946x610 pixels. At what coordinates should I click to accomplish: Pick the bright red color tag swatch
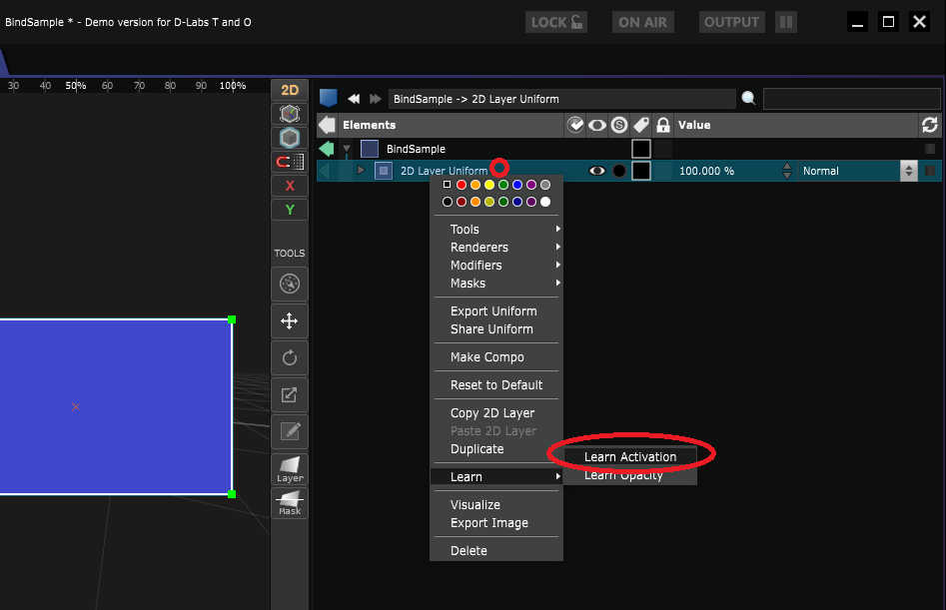point(461,185)
